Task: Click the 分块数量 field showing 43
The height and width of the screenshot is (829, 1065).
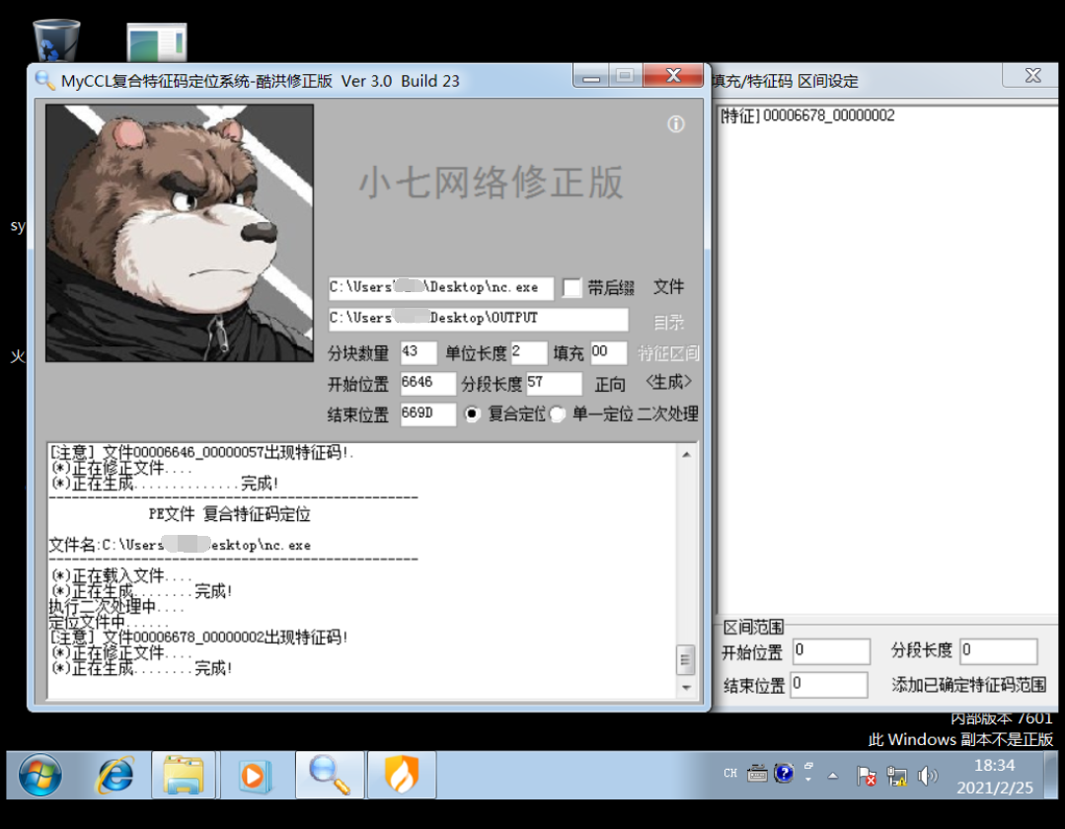Action: coord(418,352)
